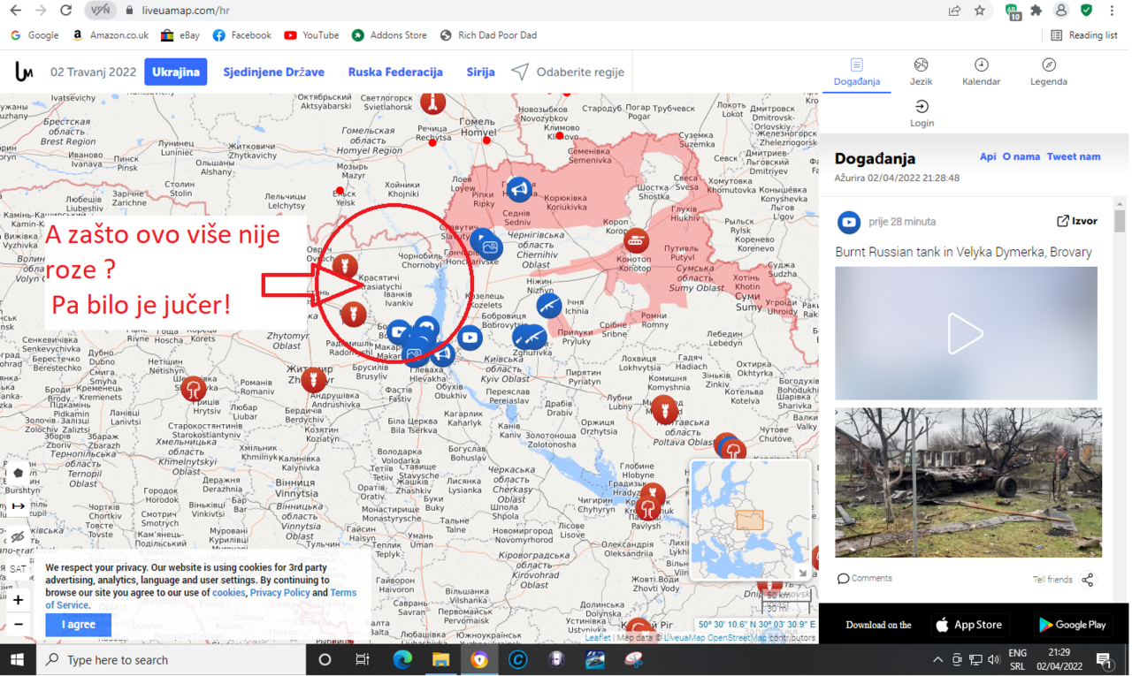
Task: Toggle SAT satellite map view
Action: (x=18, y=569)
